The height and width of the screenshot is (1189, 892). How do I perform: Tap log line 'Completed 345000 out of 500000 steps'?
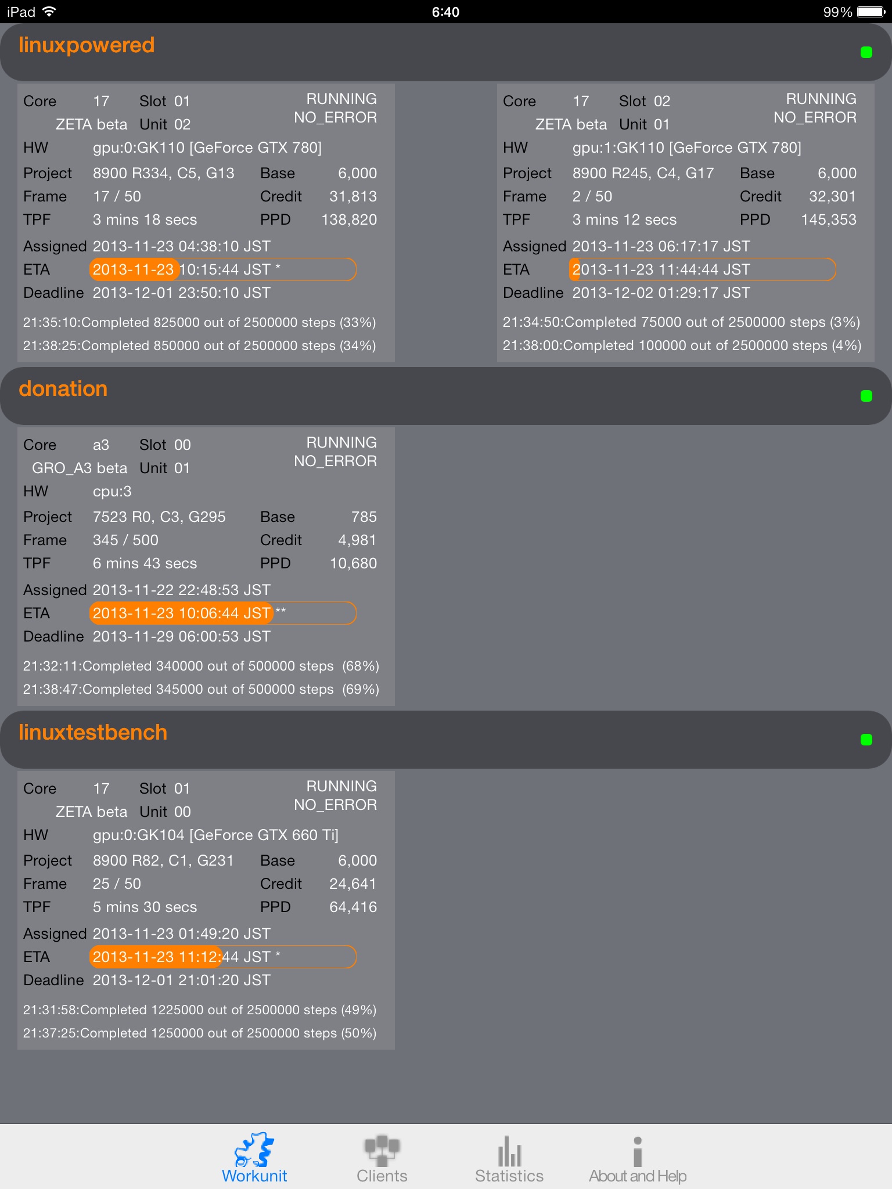click(201, 689)
